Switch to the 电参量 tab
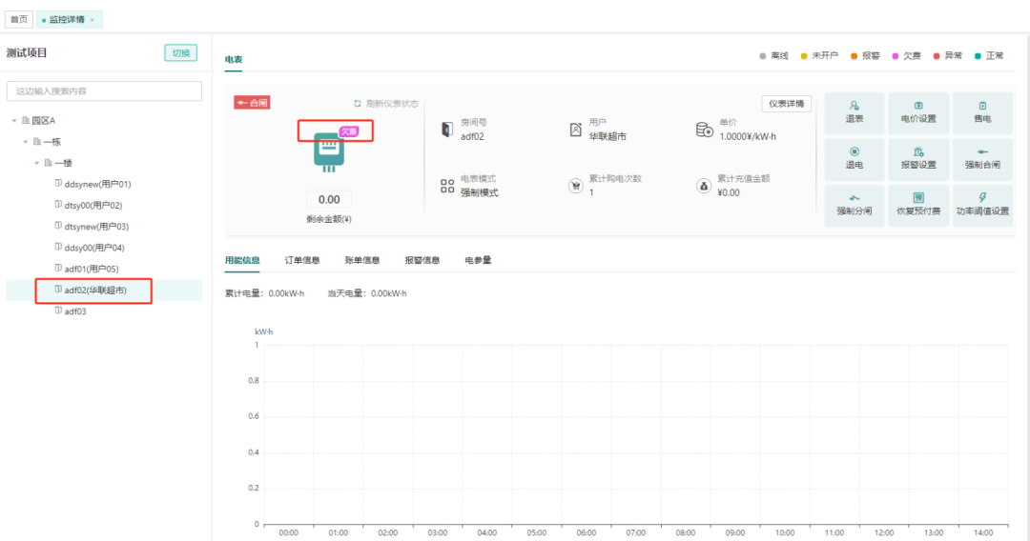 click(x=478, y=260)
